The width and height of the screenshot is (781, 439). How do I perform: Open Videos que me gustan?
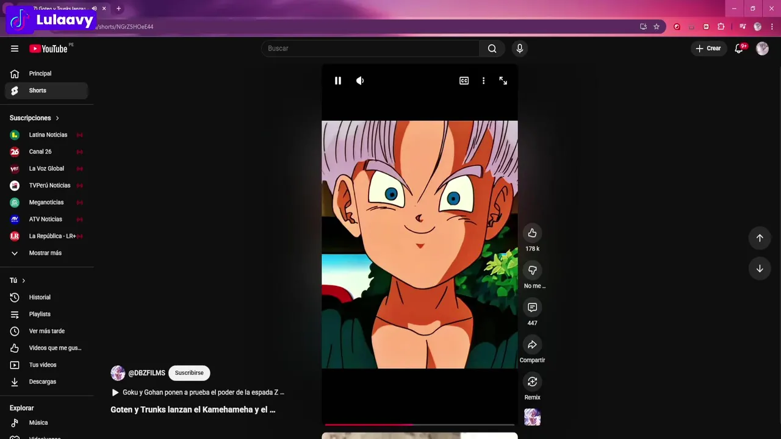coord(46,348)
